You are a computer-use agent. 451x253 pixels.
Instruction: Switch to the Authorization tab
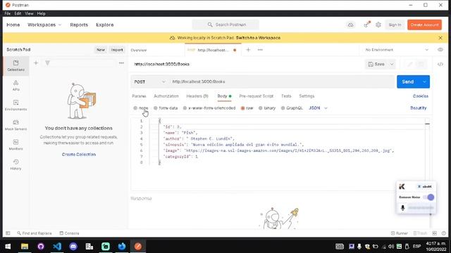(x=166, y=96)
